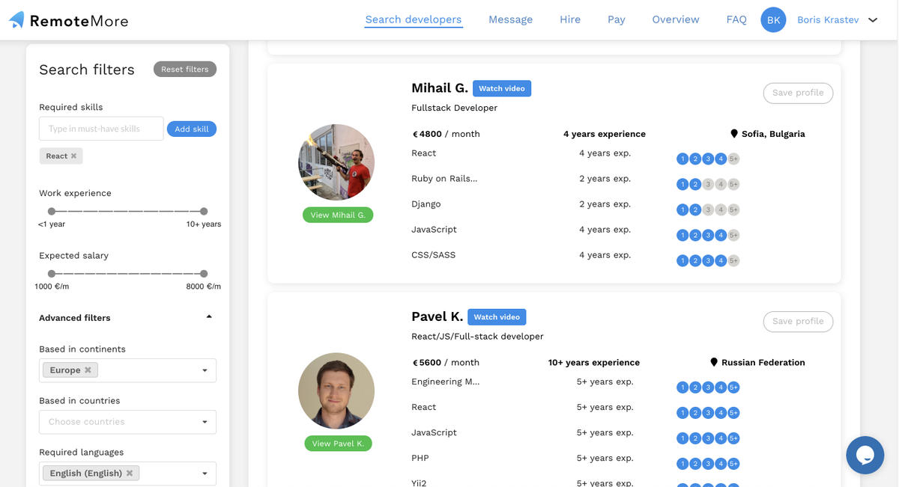The height and width of the screenshot is (487, 899).
Task: Remove the React skill tag
Action: [x=73, y=156]
